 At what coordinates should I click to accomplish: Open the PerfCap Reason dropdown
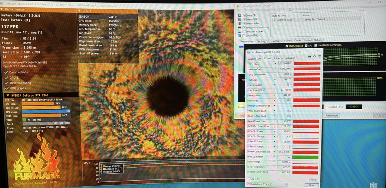pos(275,156)
